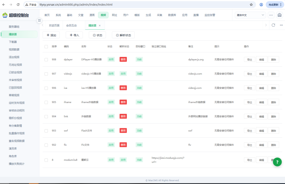Check the modum3u8 row checkbox
Screen dimensions: 285x184
[46, 160]
